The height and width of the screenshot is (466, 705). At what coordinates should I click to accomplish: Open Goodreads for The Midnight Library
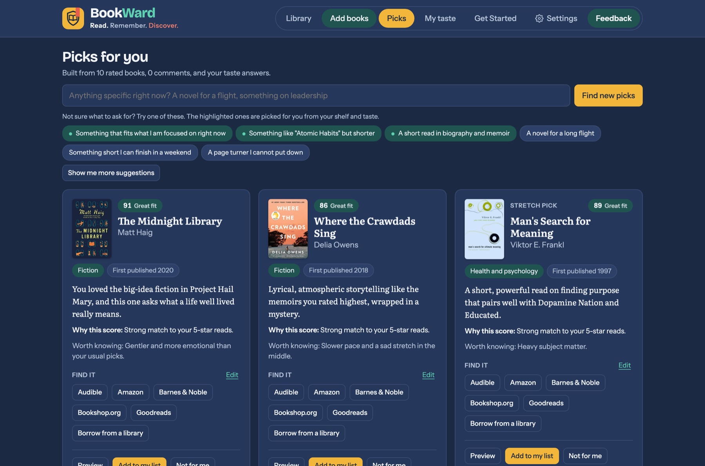pyautogui.click(x=154, y=413)
